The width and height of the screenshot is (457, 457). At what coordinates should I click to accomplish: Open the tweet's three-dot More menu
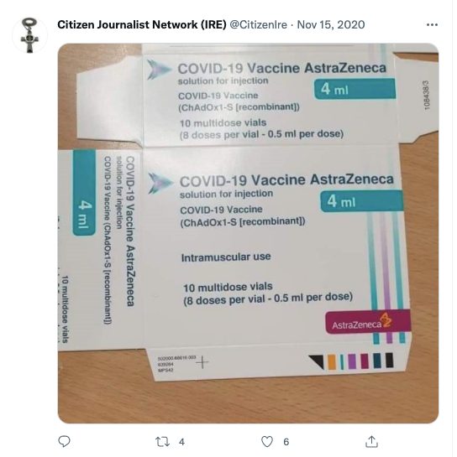point(432,25)
